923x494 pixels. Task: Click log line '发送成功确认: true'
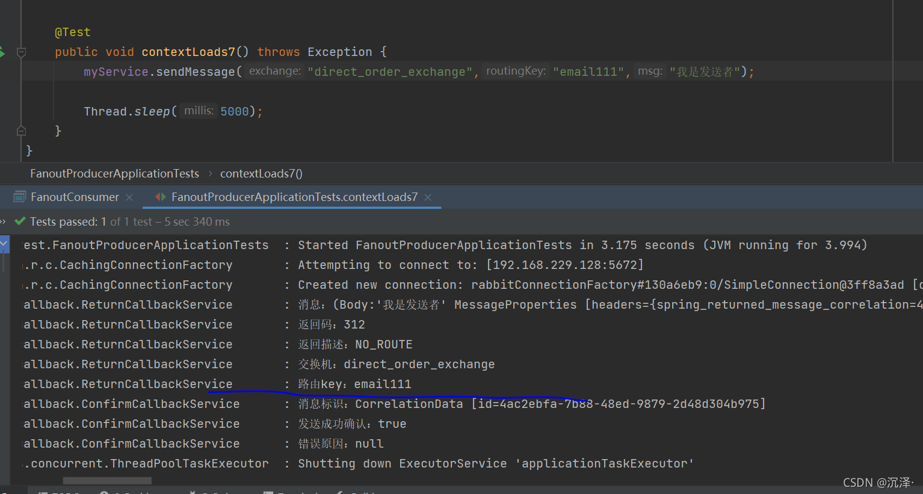352,424
